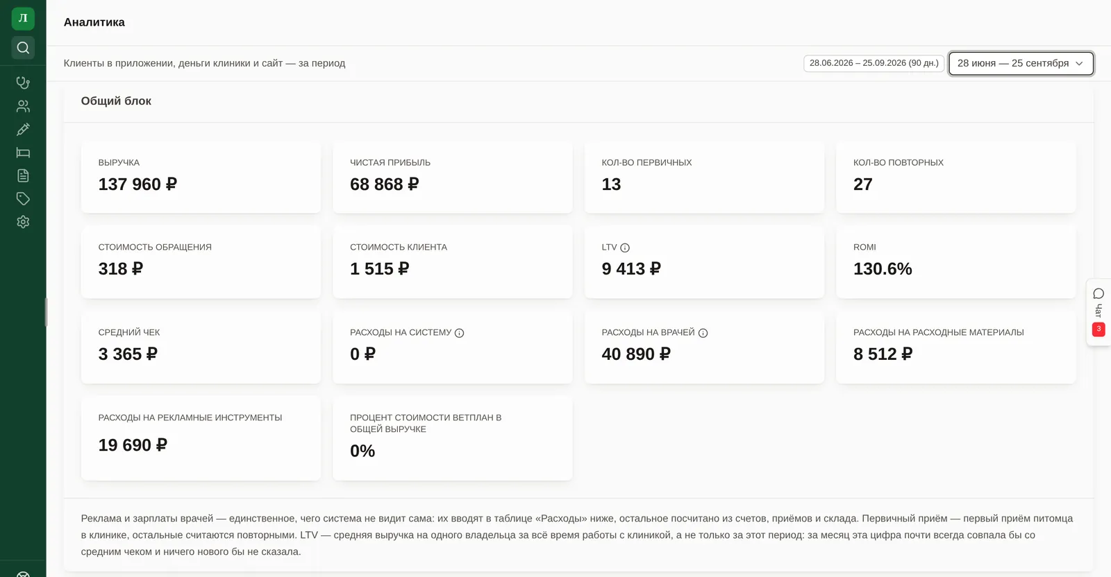
Task: Click the Аналитика page title
Action: click(94, 22)
